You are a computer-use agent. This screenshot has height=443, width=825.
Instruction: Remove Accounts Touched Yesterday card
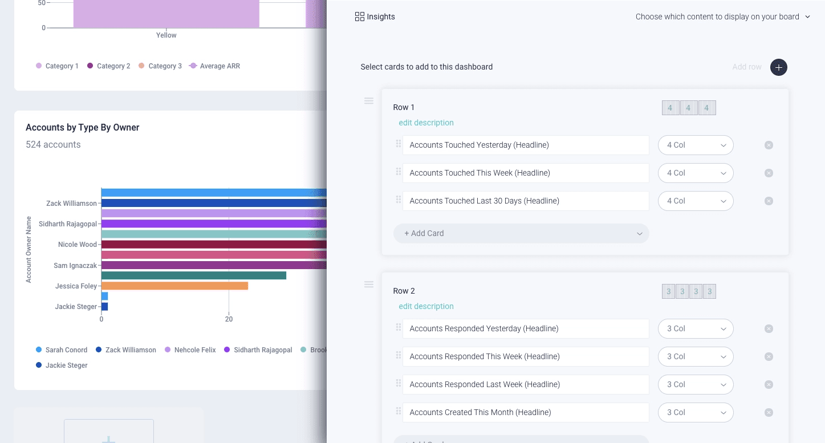click(x=769, y=145)
